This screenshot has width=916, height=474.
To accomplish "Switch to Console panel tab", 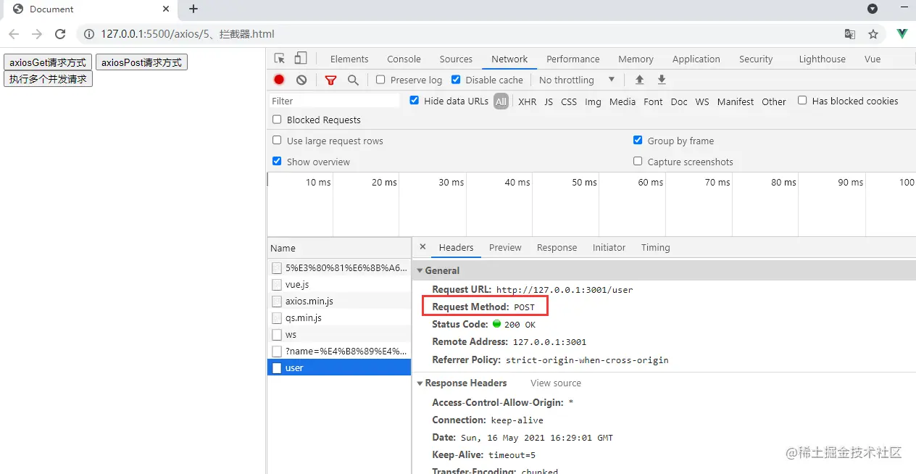I will pos(404,59).
